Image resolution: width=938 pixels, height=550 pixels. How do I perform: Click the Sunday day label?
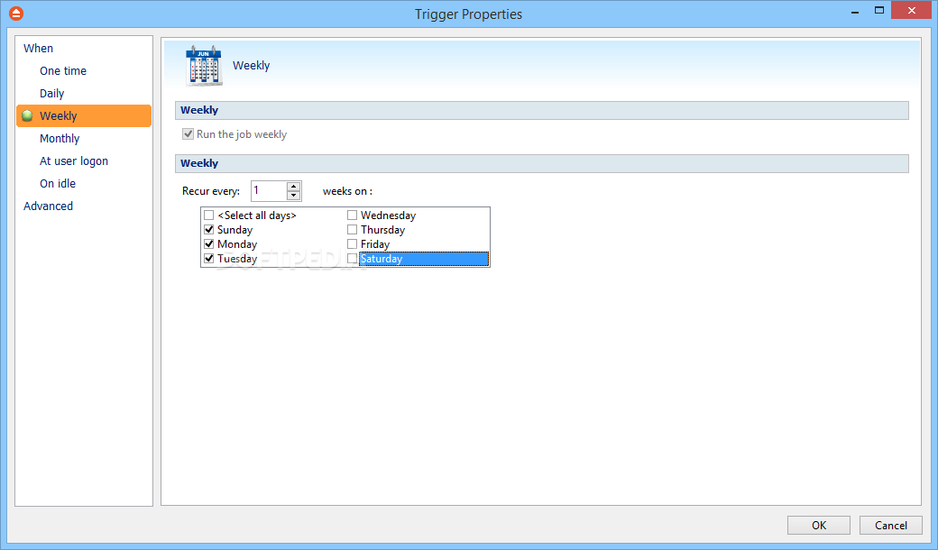(234, 230)
